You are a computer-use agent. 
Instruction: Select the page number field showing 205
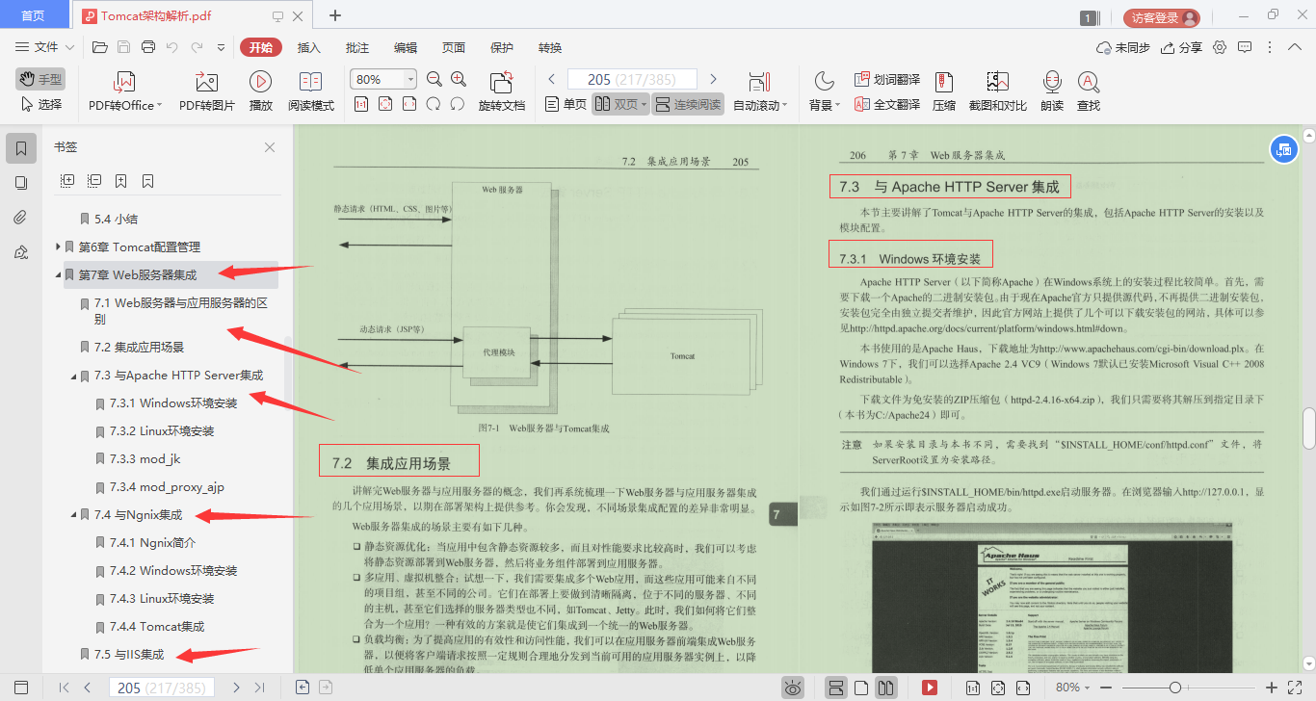[632, 78]
